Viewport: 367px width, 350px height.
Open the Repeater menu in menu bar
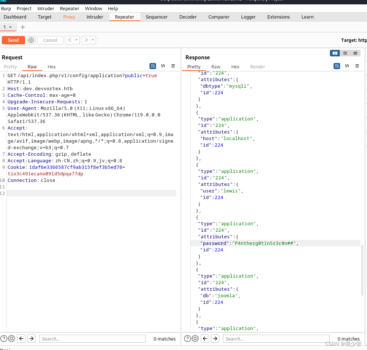pyautogui.click(x=69, y=8)
